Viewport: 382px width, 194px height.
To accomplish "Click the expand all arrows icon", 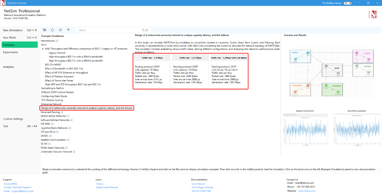I will [x=52, y=30].
